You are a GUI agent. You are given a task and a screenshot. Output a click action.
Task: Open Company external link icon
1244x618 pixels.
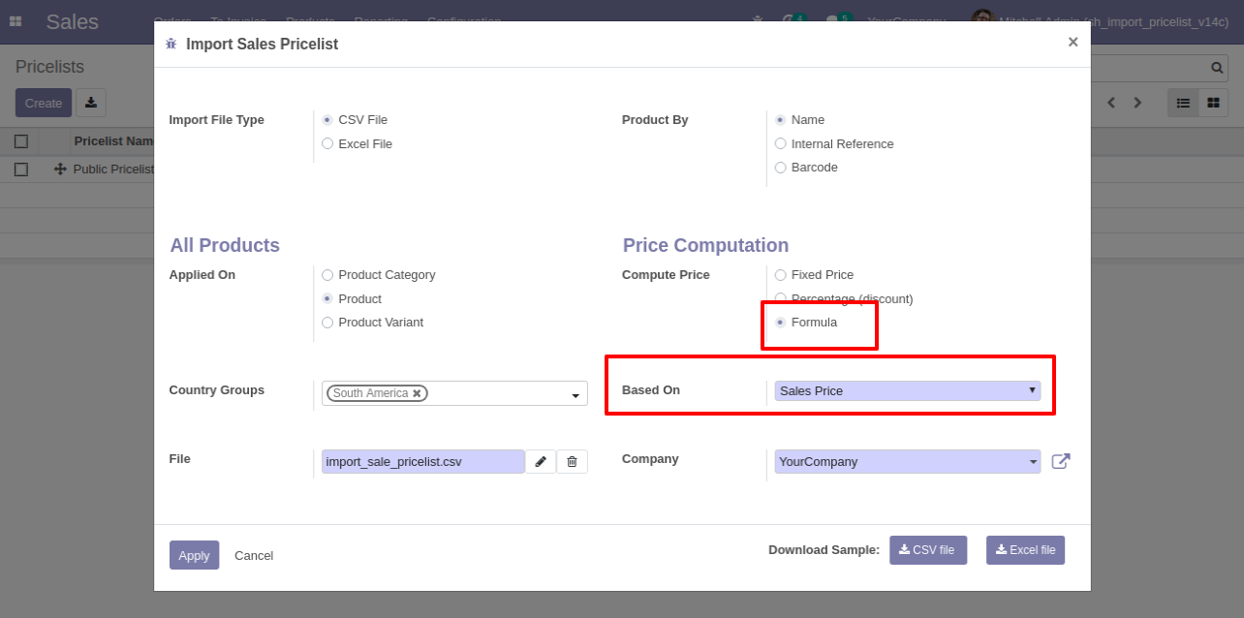(1061, 461)
